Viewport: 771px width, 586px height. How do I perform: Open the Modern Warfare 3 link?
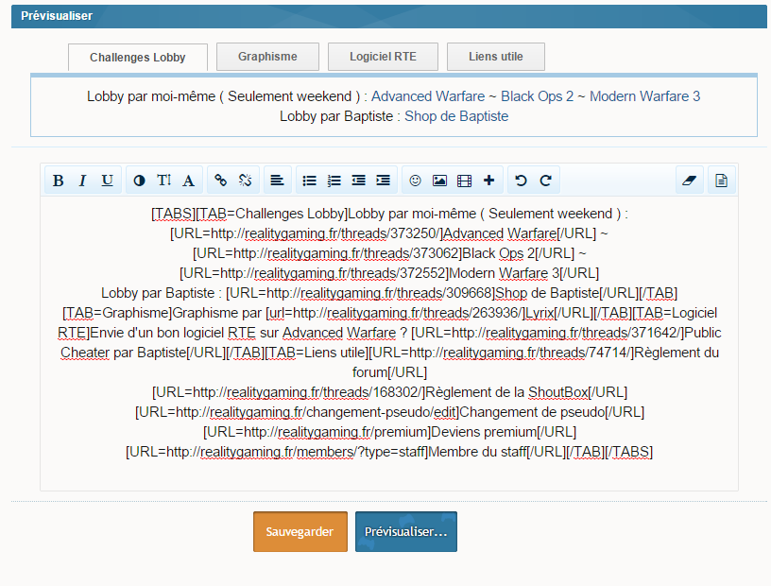point(644,96)
